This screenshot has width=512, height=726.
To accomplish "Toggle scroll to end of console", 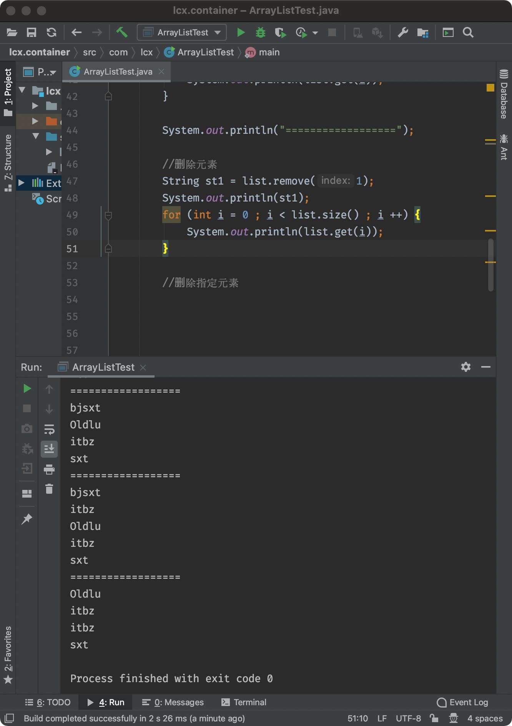I will click(49, 449).
